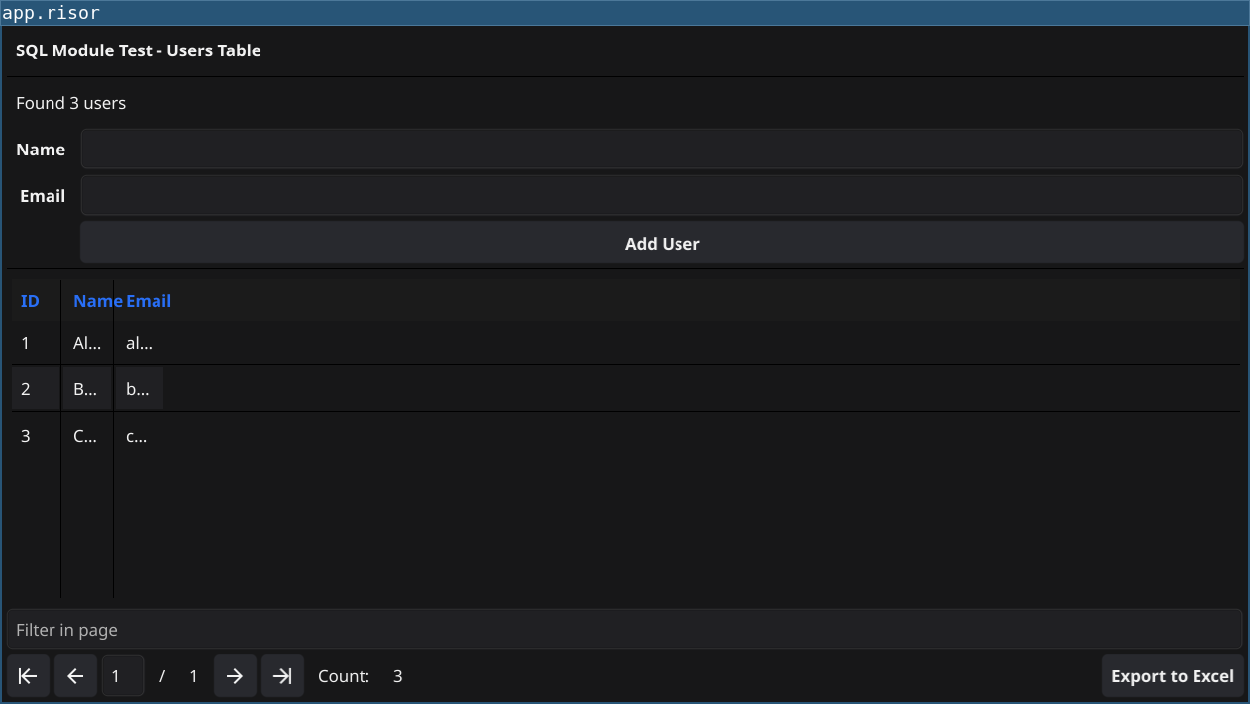Select the name cell starting "C..."
This screenshot has height=704, width=1250.
tap(87, 435)
